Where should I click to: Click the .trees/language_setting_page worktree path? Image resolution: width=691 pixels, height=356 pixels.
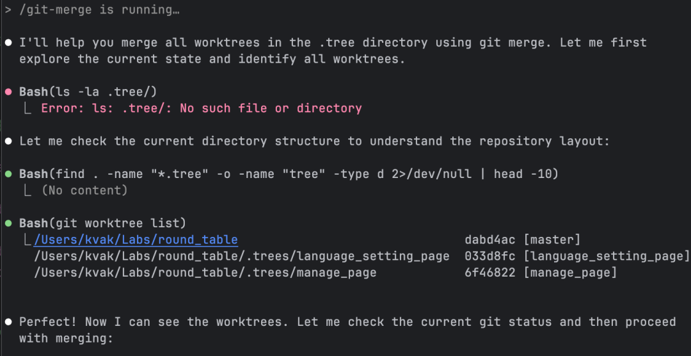[241, 256]
